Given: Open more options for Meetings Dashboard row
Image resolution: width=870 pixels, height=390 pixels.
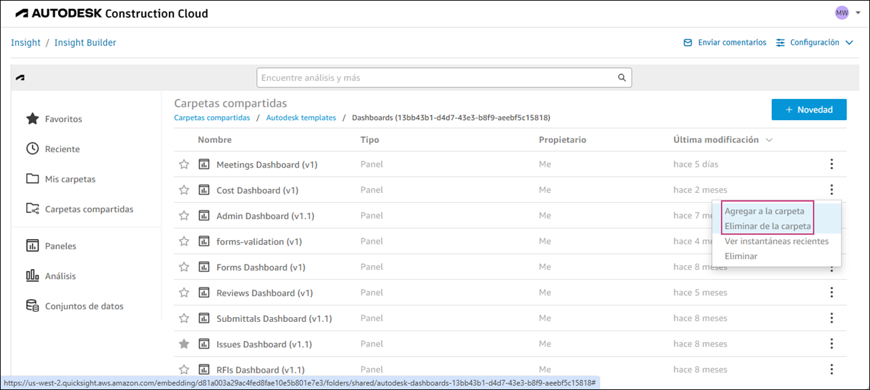Looking at the screenshot, I should [x=831, y=164].
